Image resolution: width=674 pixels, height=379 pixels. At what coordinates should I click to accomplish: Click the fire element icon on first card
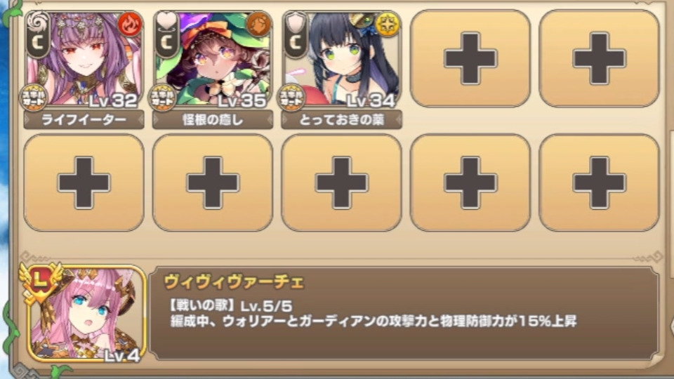130,25
